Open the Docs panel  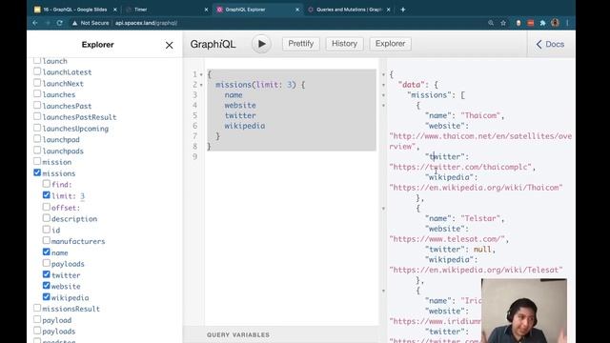point(550,45)
